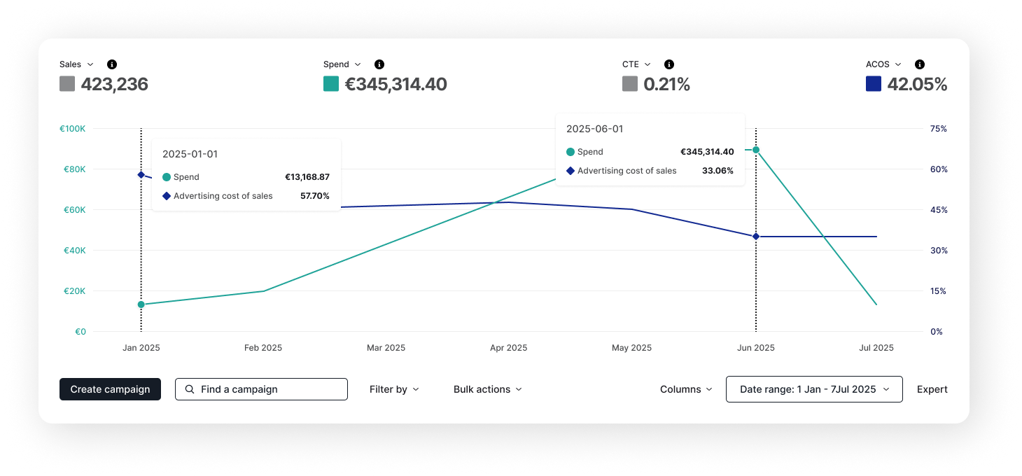The width and height of the screenshot is (1022, 476).
Task: Click the info icon beside Spend
Action: (x=379, y=64)
